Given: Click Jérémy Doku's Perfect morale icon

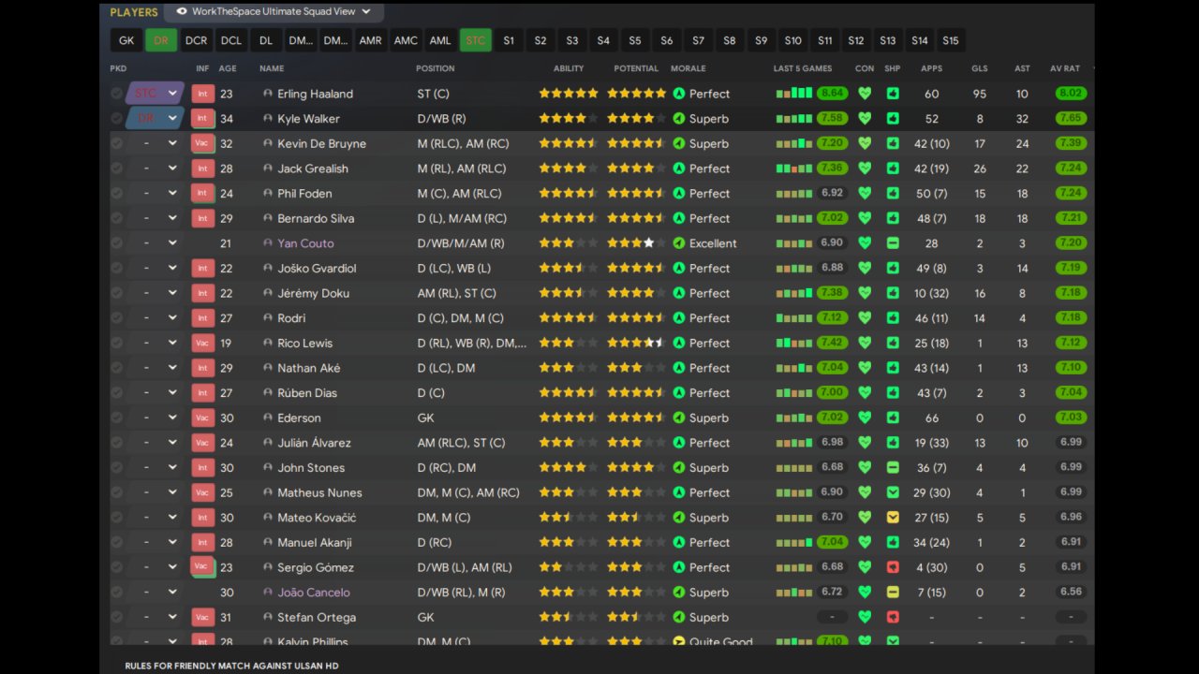Looking at the screenshot, I should [x=679, y=293].
